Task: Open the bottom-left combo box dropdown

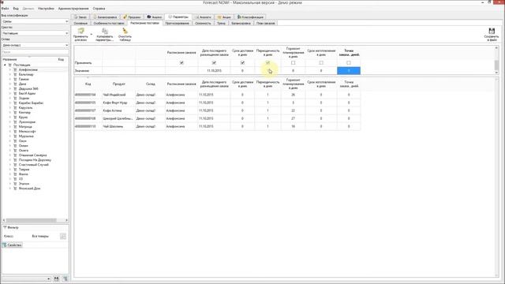Action: [x=48, y=278]
